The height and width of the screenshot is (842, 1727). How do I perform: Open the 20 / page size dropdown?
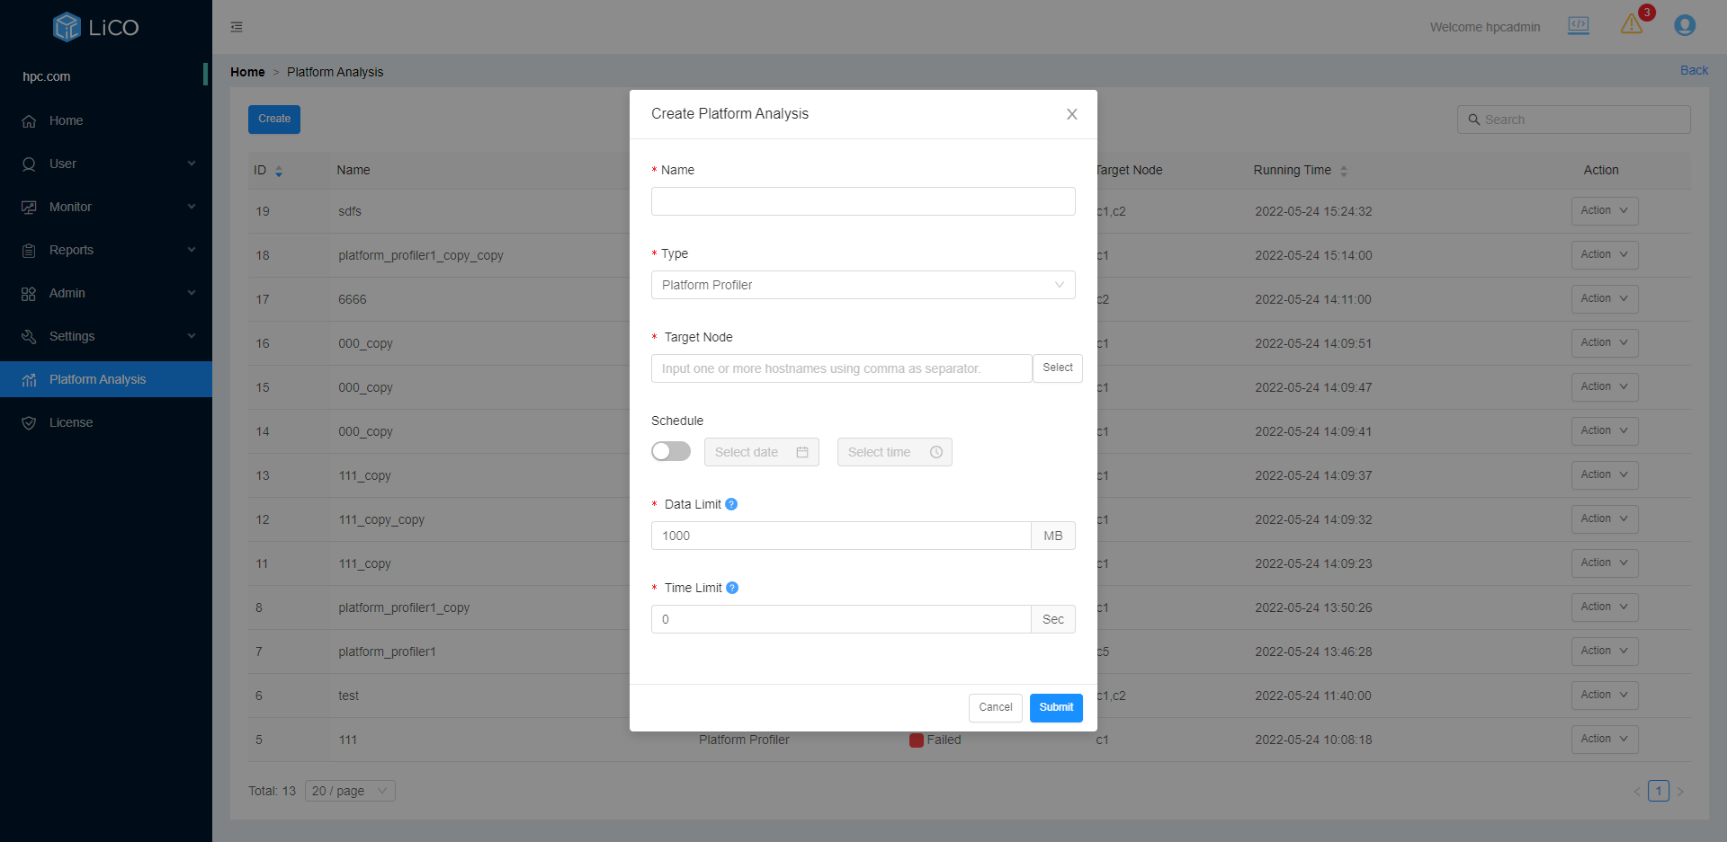tap(350, 791)
